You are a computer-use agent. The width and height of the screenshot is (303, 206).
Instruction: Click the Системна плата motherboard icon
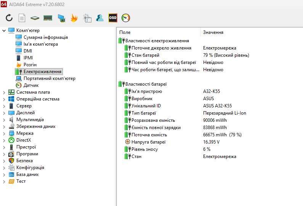click(11, 92)
